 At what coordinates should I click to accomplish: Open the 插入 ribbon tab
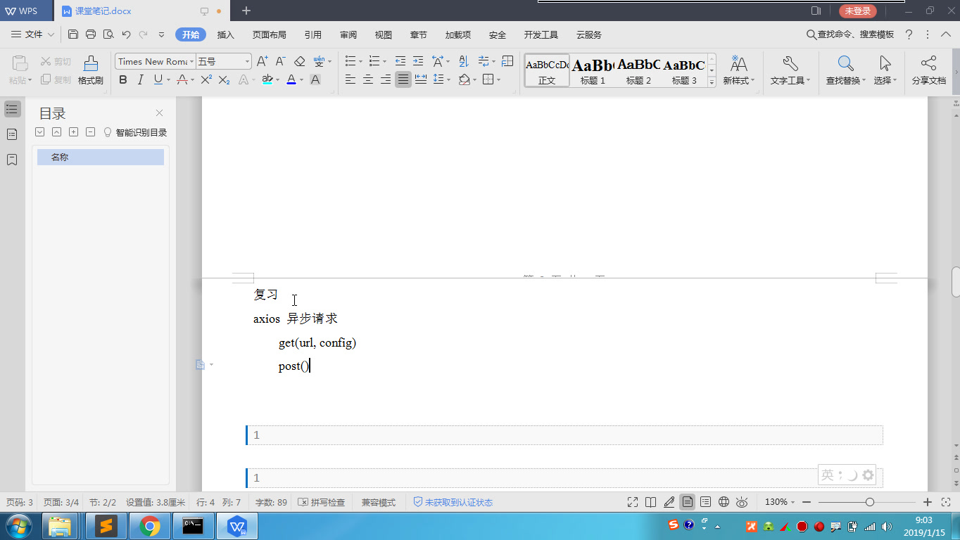click(x=226, y=34)
